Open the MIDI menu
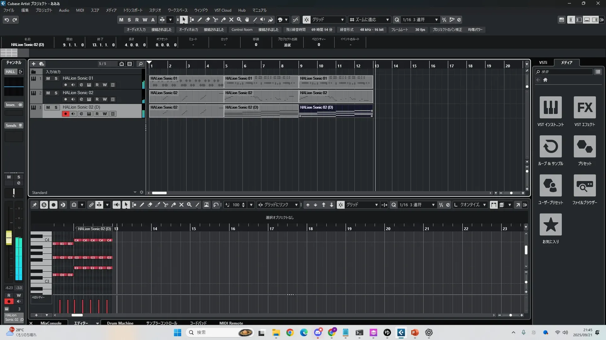The height and width of the screenshot is (340, 606). pyautogui.click(x=80, y=10)
